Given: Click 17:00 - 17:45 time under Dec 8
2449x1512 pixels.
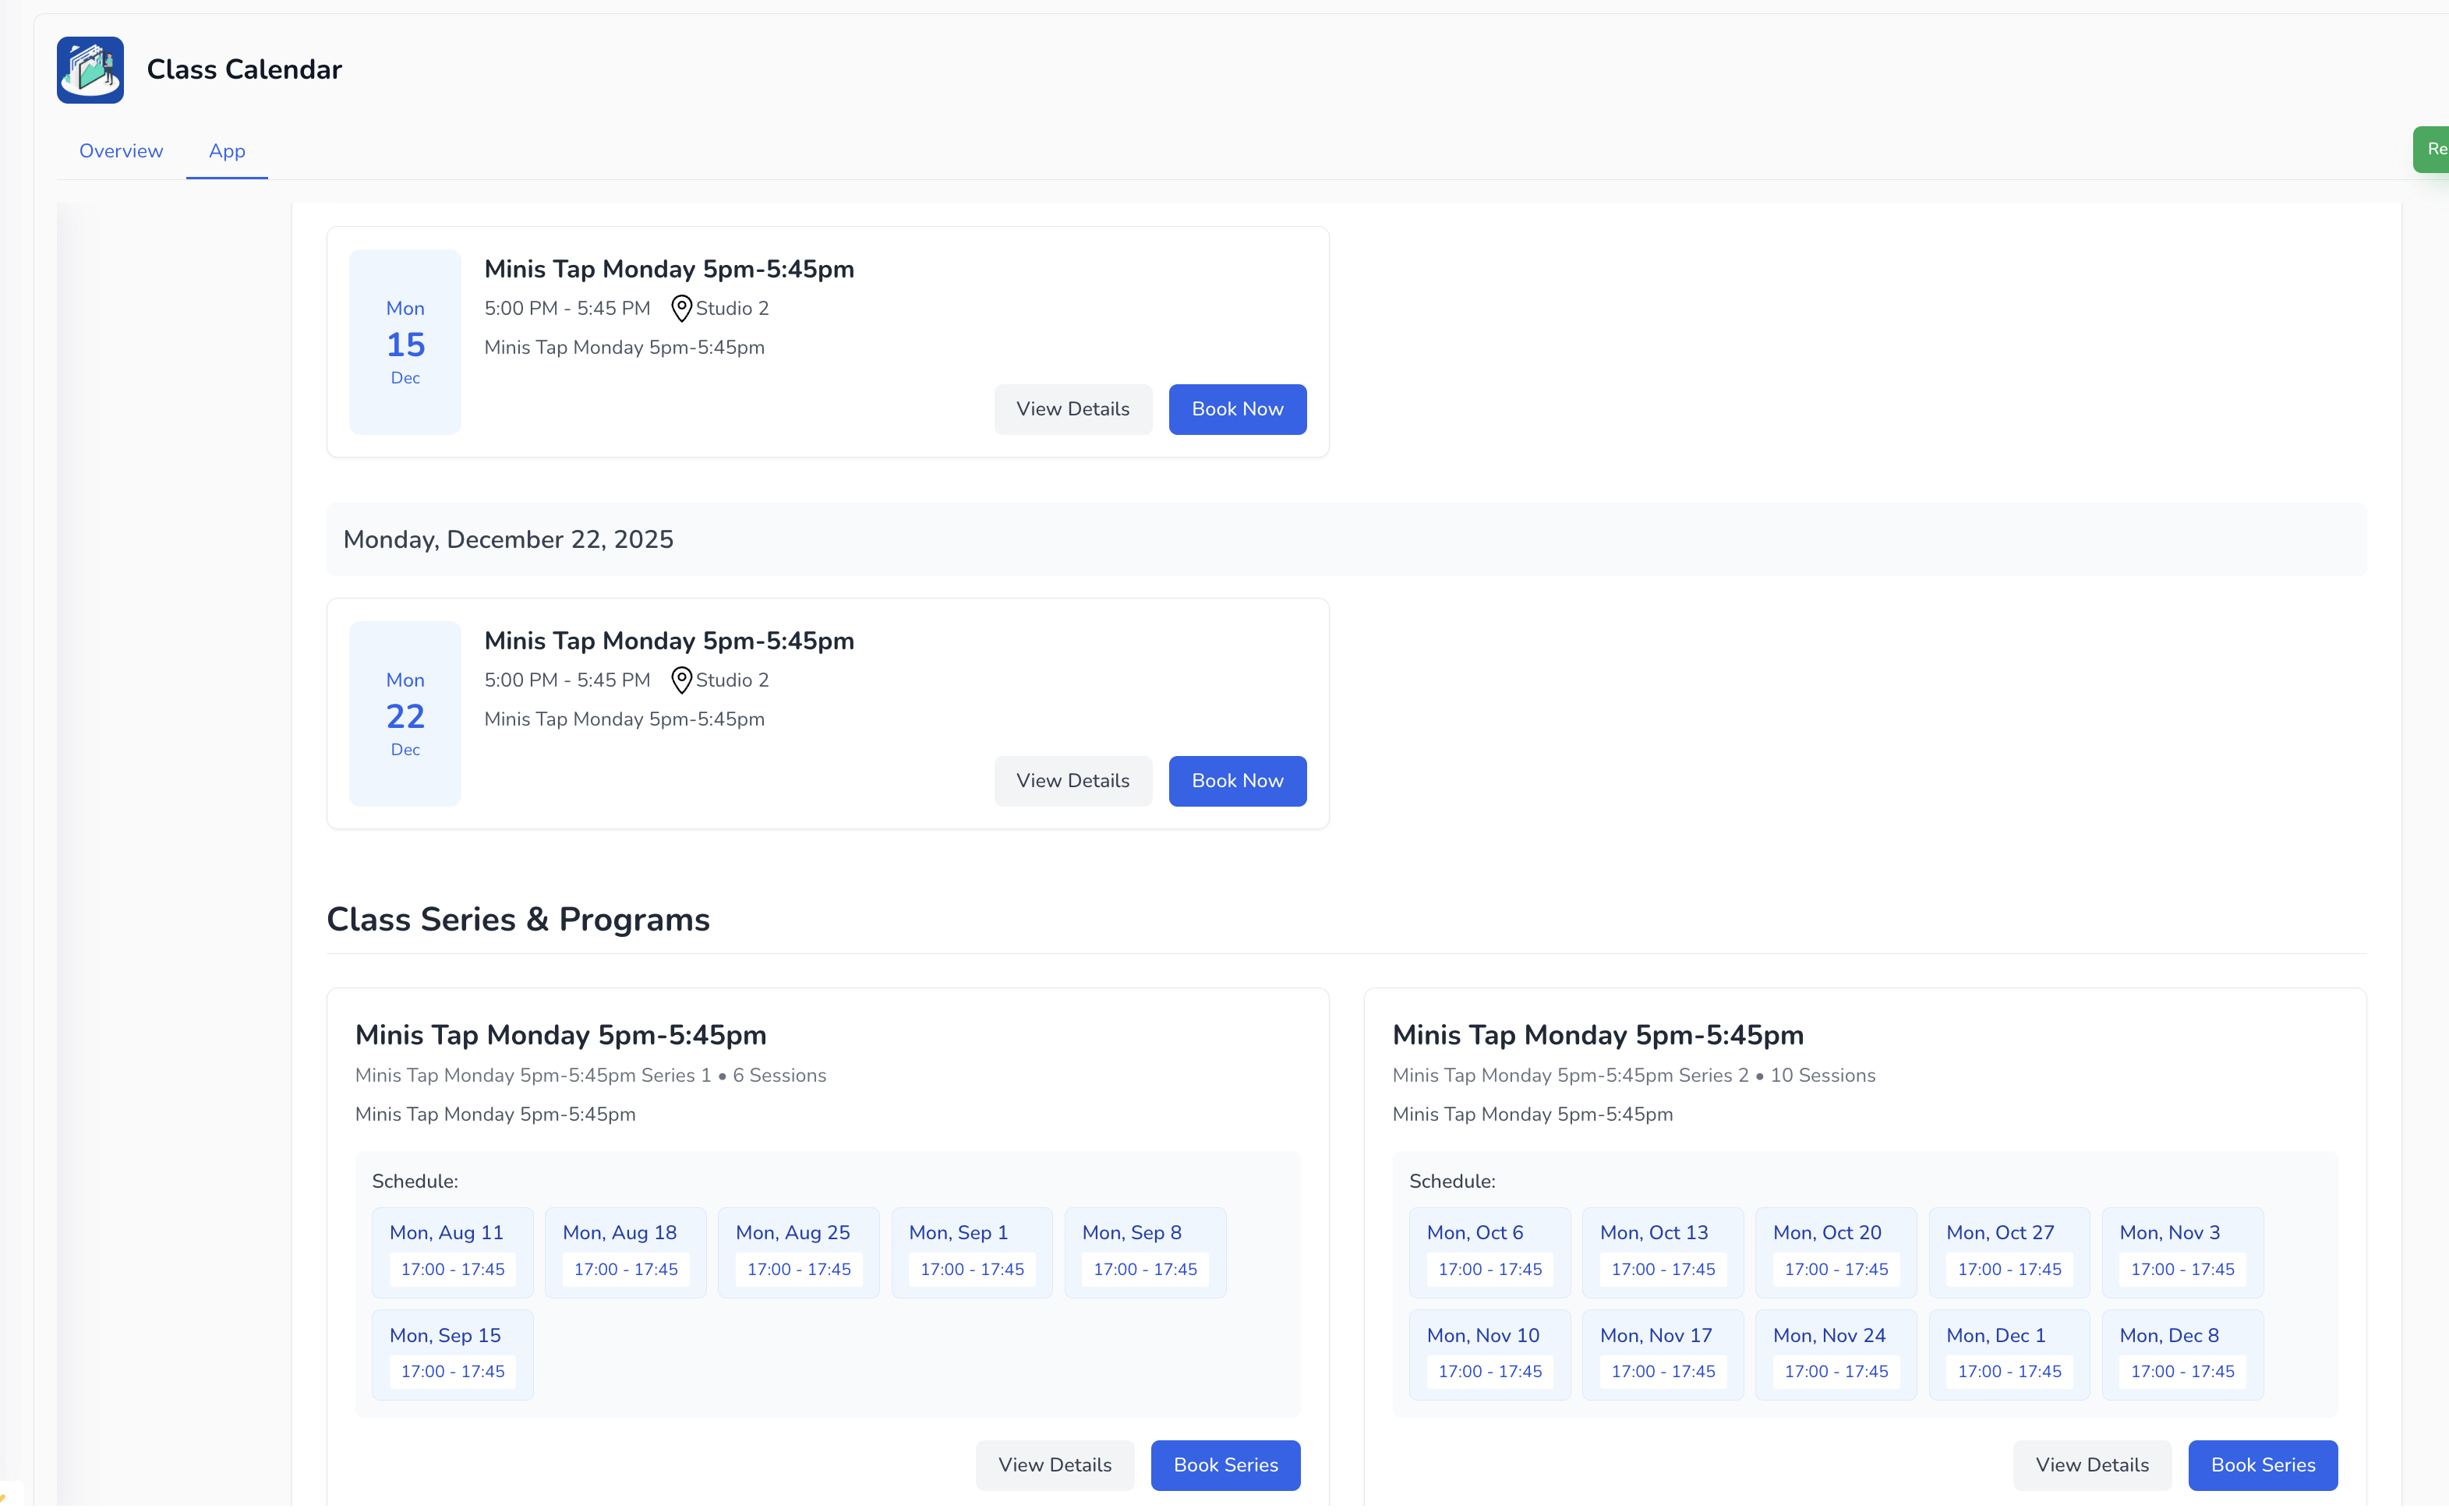Looking at the screenshot, I should tap(2182, 1372).
